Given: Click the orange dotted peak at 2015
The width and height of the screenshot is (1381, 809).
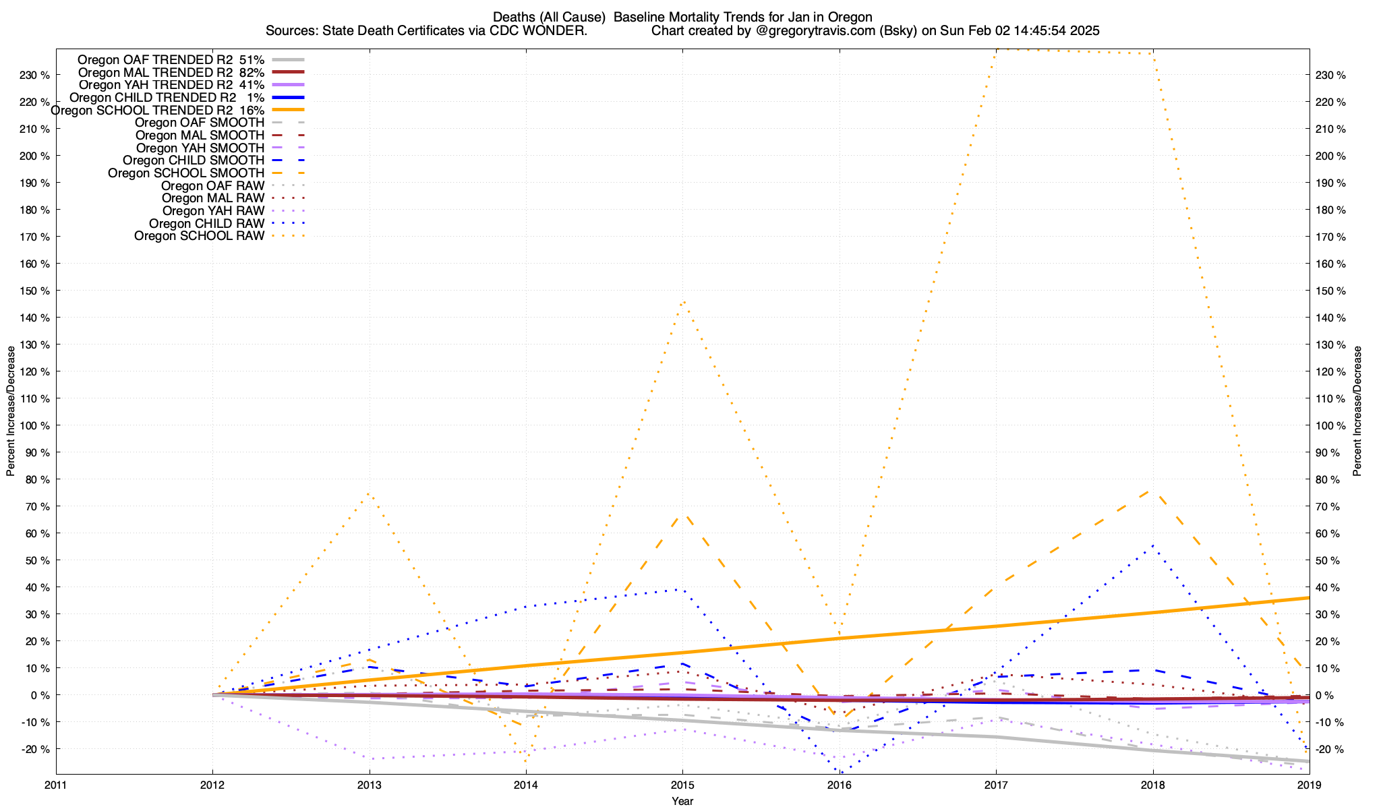Looking at the screenshot, I should (x=683, y=301).
